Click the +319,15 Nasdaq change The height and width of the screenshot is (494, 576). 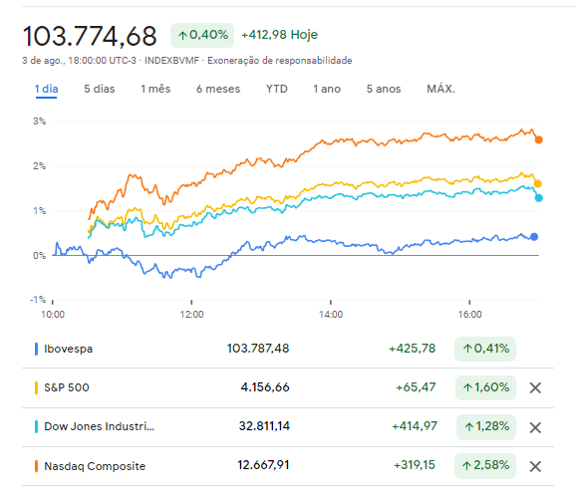point(415,465)
